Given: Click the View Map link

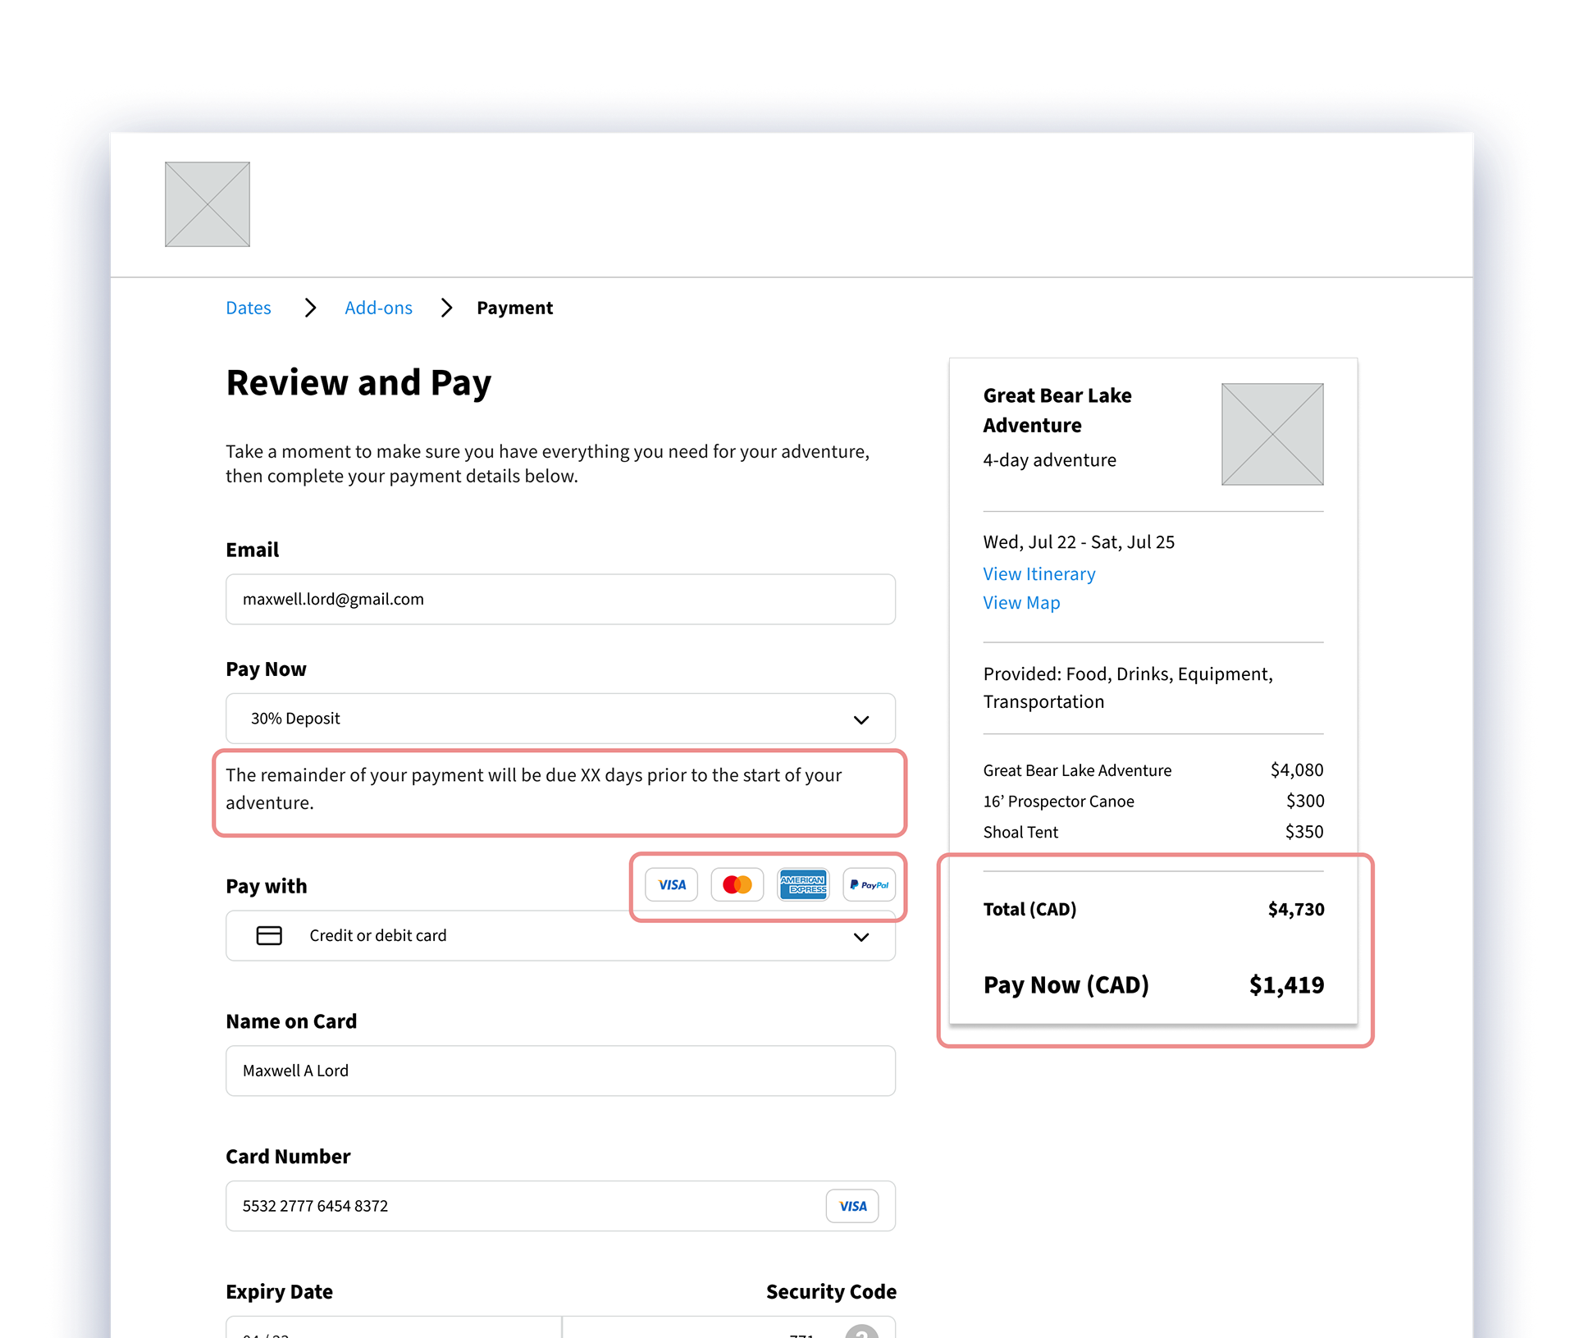Looking at the screenshot, I should tap(1021, 603).
